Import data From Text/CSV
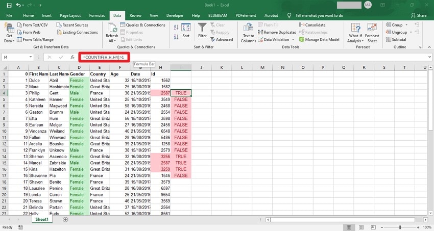 coord(32,25)
